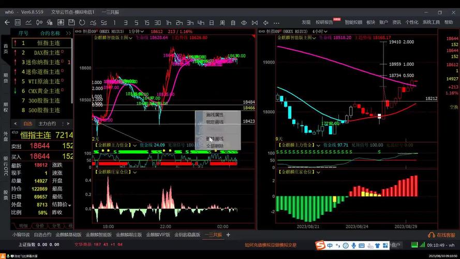The height and width of the screenshot is (259, 460).
Task: Open the 期货 section in left sidebar
Action: [x=6, y=78]
